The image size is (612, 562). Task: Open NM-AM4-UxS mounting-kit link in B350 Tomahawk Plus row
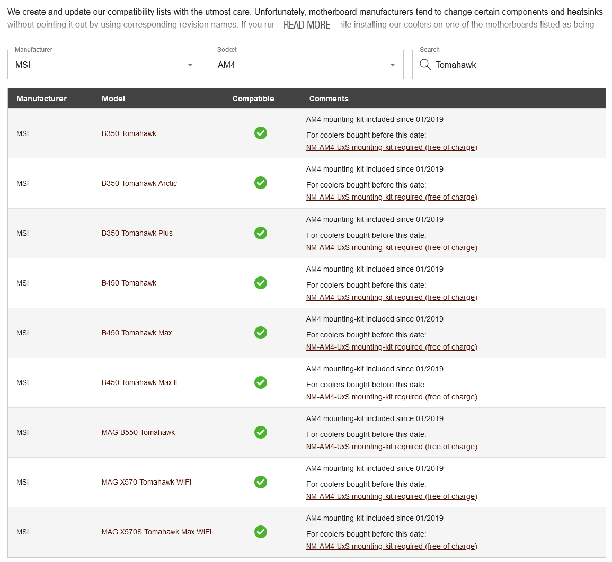(x=392, y=247)
